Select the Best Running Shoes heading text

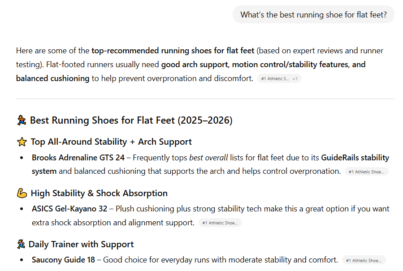click(130, 120)
